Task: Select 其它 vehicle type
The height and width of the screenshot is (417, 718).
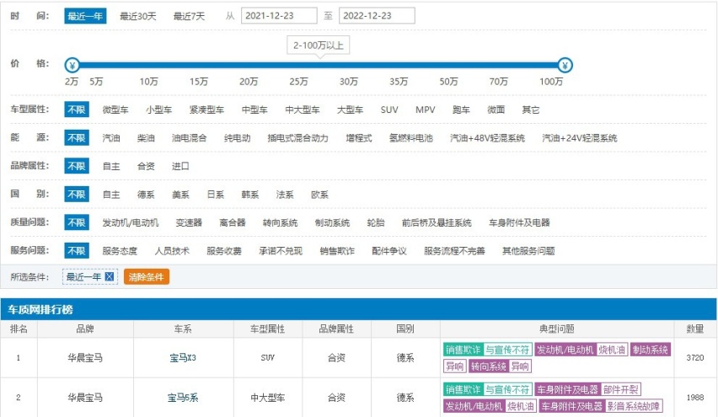Action: (531, 110)
